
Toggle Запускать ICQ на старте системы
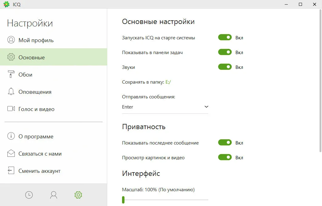[x=225, y=37]
